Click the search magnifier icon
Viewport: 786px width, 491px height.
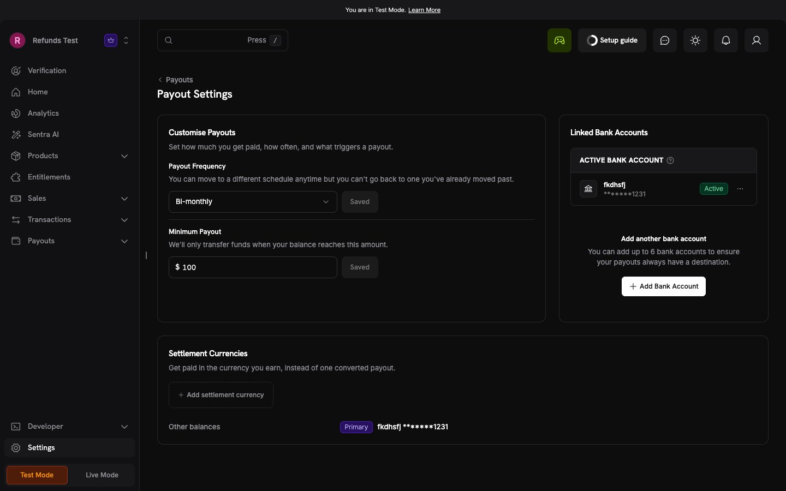169,40
